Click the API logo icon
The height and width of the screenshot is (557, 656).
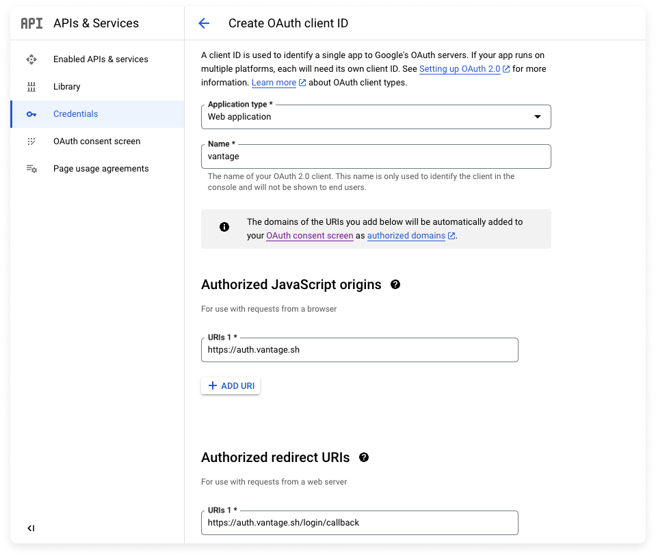tap(31, 23)
